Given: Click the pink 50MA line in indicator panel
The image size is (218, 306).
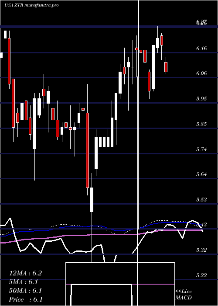Looking at the screenshot, I should coord(101,235).
